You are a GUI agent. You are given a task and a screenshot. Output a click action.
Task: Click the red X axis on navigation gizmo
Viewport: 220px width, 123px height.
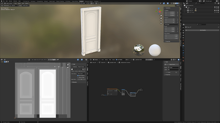160,12
